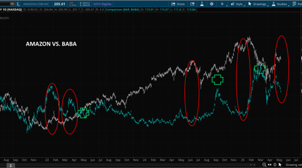
Task: Click the Amazon low value L: 201.7
Action: (74, 10)
